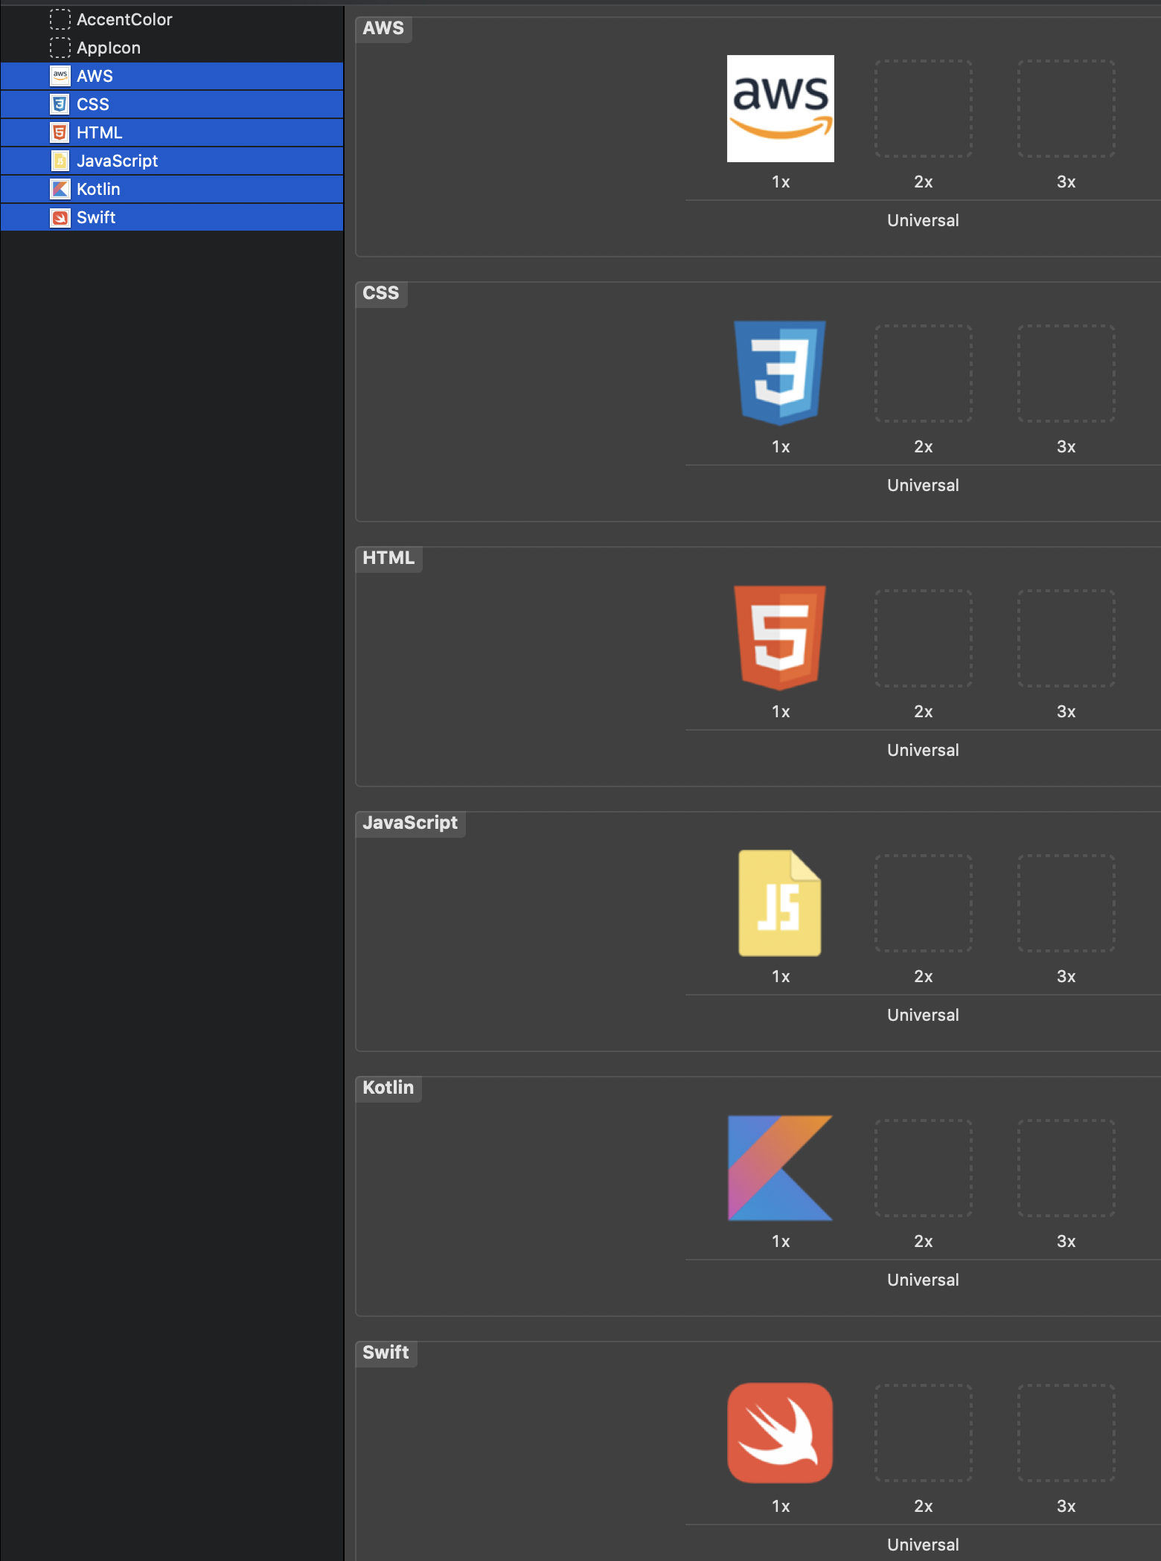The height and width of the screenshot is (1561, 1161).
Task: Select the AccentColor asset in sidebar
Action: 172,19
